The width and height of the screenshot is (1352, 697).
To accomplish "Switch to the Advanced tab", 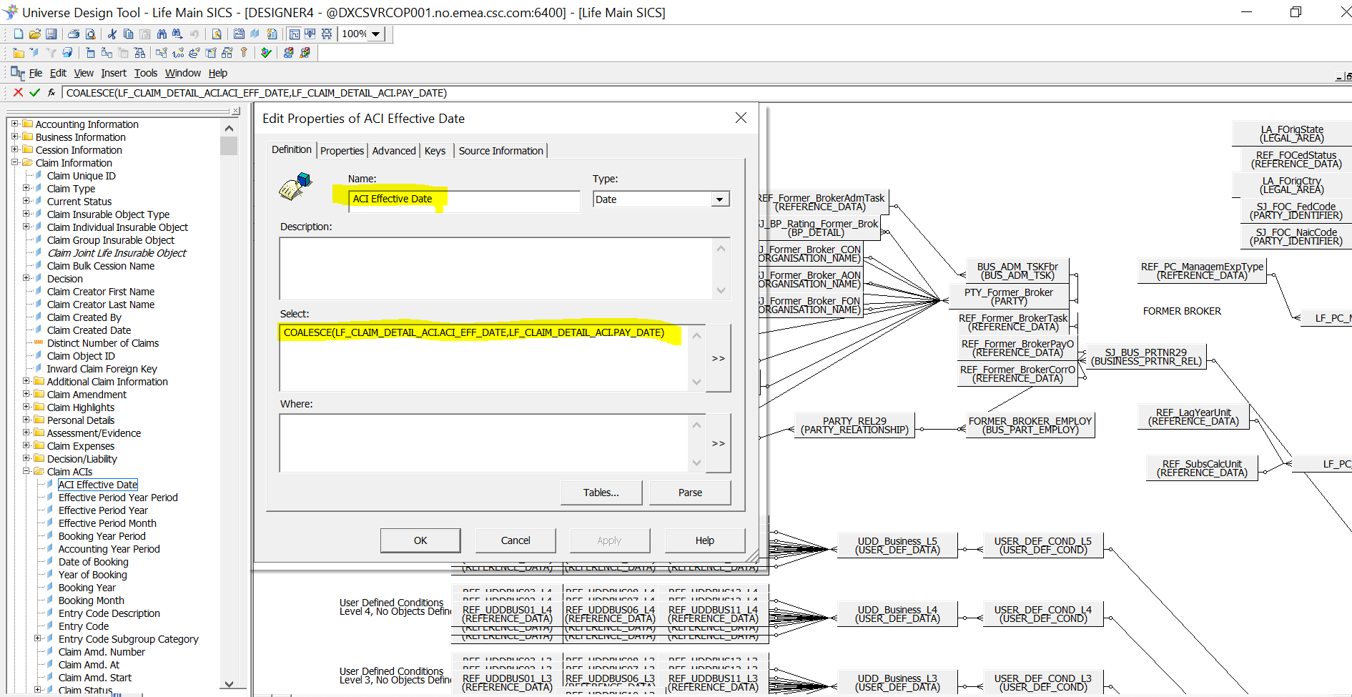I will click(x=393, y=151).
